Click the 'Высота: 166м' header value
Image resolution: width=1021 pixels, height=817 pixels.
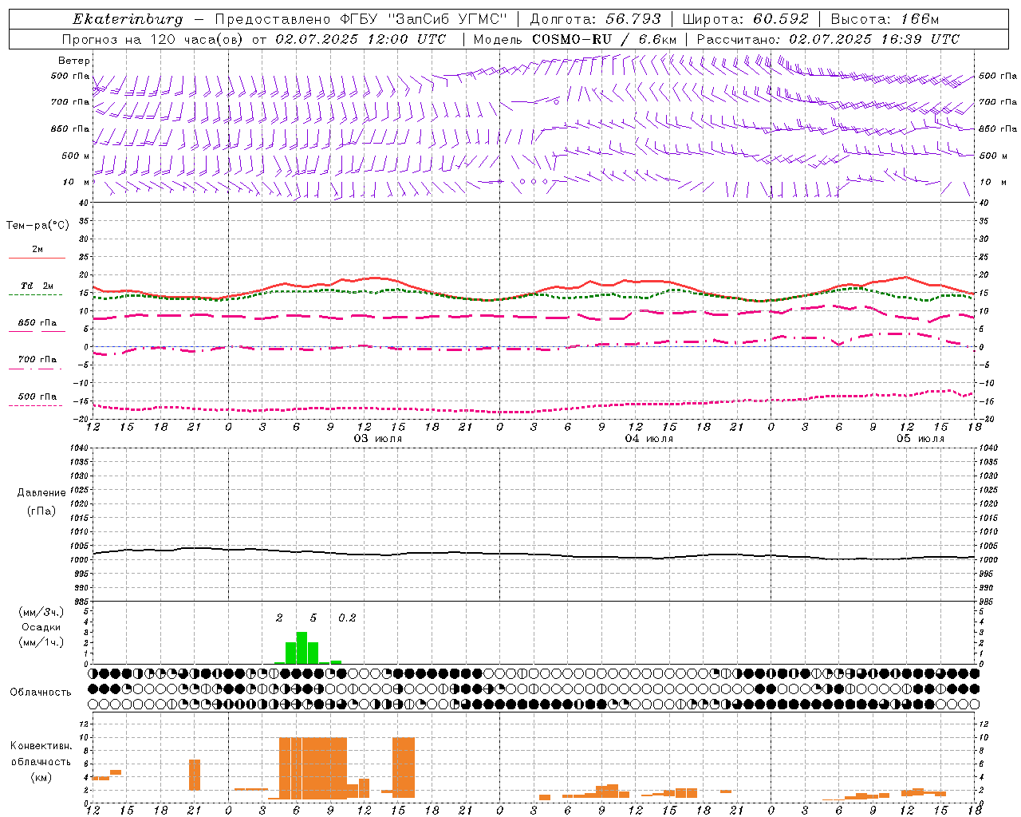tap(885, 19)
